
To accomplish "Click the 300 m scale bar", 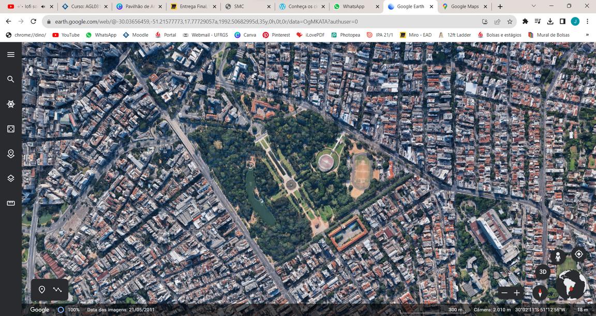I will click(433, 310).
